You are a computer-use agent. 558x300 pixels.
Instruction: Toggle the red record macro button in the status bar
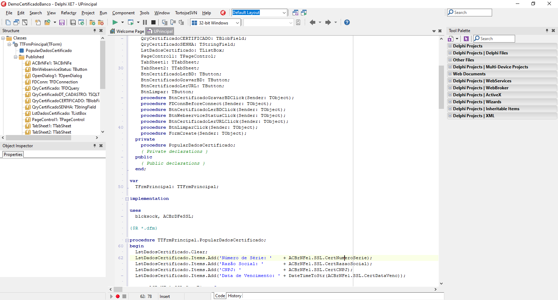118,296
